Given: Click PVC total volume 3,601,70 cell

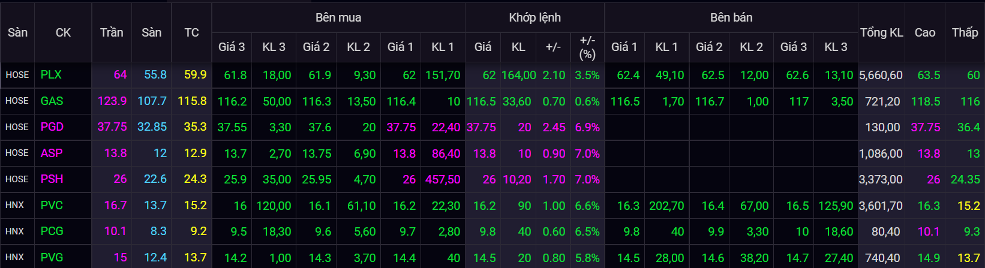Looking at the screenshot, I should point(881,206).
